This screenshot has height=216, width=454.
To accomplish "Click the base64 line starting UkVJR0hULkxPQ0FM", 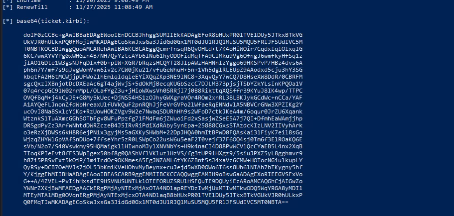I will [x=163, y=42].
